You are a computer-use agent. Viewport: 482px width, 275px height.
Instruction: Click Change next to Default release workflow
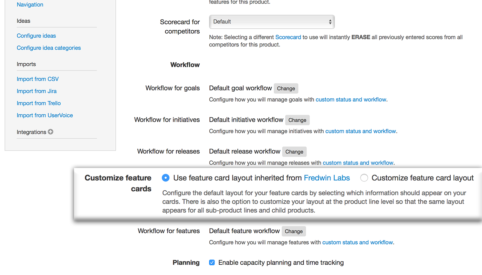tap(294, 151)
